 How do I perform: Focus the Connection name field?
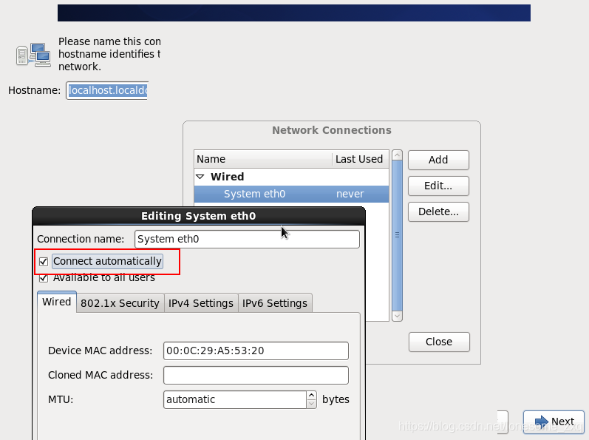point(247,239)
